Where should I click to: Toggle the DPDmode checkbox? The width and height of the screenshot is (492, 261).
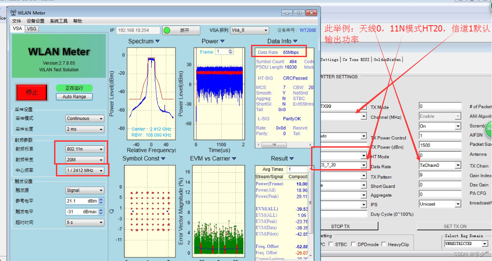pyautogui.click(x=353, y=244)
